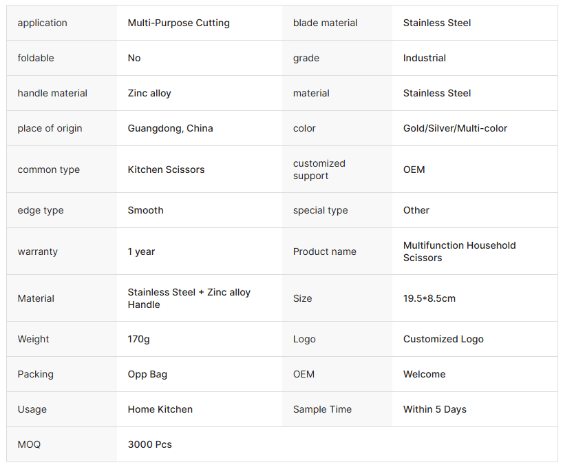Screen dimensions: 563x465
Task: Click the '3000 Pcs' MOQ value
Action: pyautogui.click(x=149, y=444)
